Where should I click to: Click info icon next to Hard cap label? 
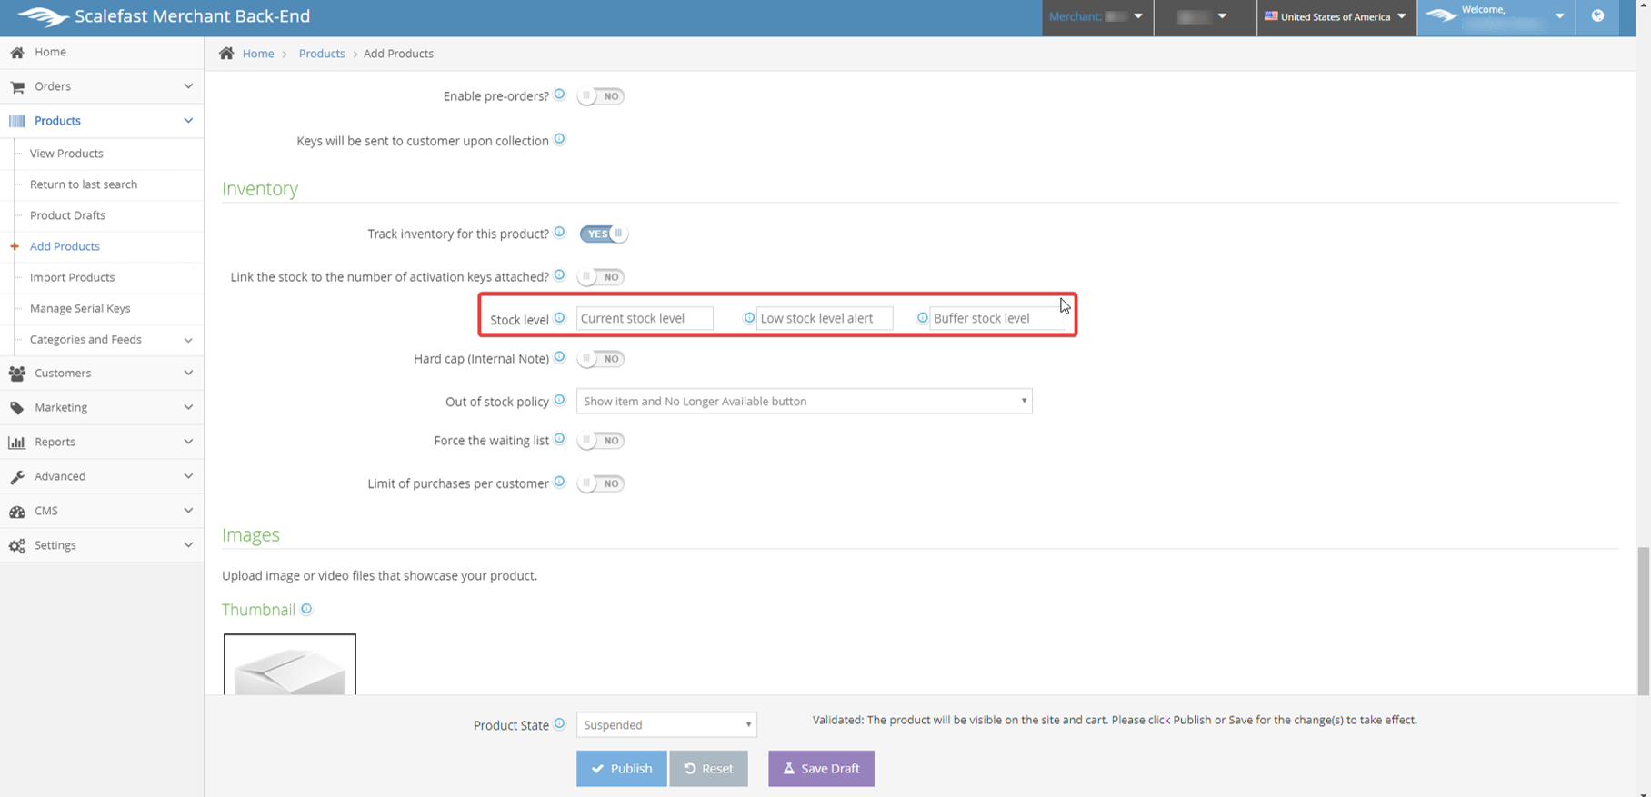[x=560, y=357]
